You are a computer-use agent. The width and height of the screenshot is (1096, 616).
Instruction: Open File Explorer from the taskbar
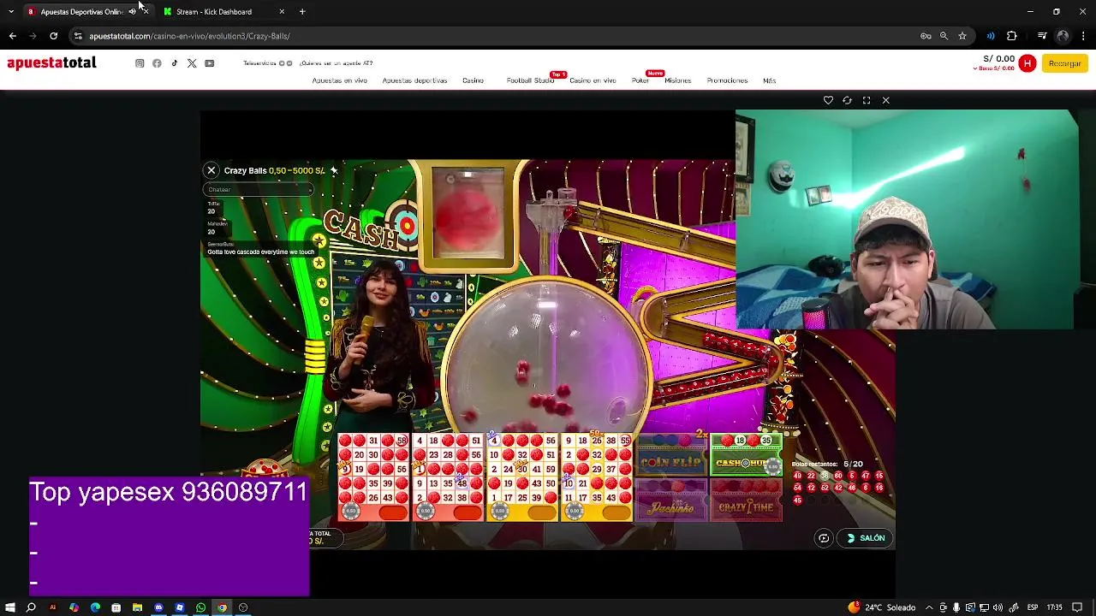click(137, 607)
